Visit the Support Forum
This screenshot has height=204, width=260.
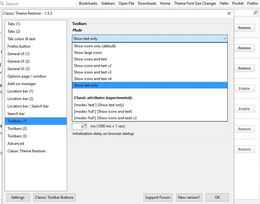tap(158, 197)
